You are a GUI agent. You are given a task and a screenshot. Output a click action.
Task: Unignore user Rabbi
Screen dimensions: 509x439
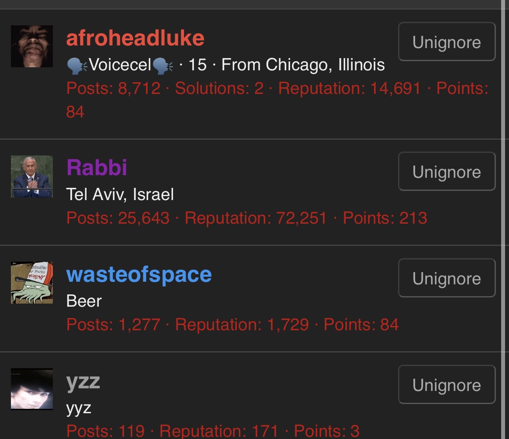tap(447, 171)
